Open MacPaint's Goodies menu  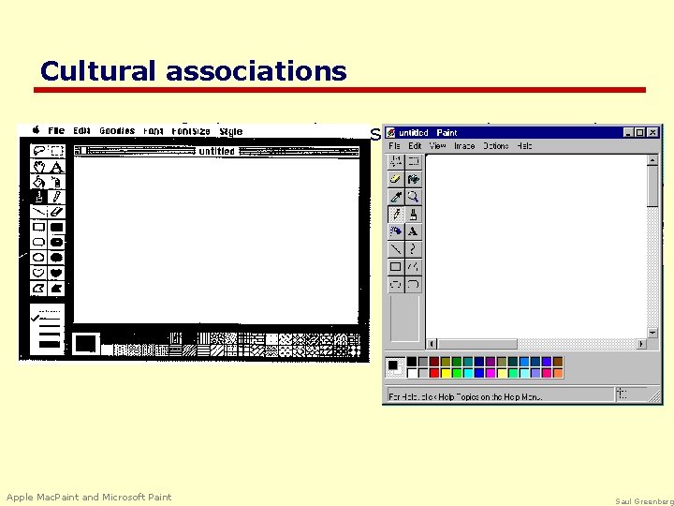(117, 131)
